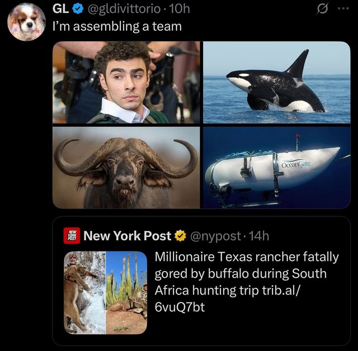Viewport: 358px width, 351px height.
Task: Click the GL display name
Action: [x=60, y=9]
